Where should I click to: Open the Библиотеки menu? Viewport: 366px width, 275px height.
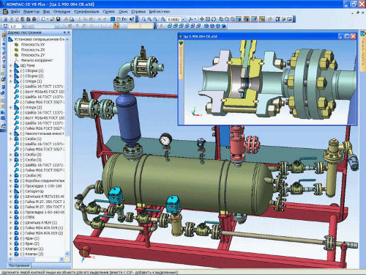pos(160,12)
